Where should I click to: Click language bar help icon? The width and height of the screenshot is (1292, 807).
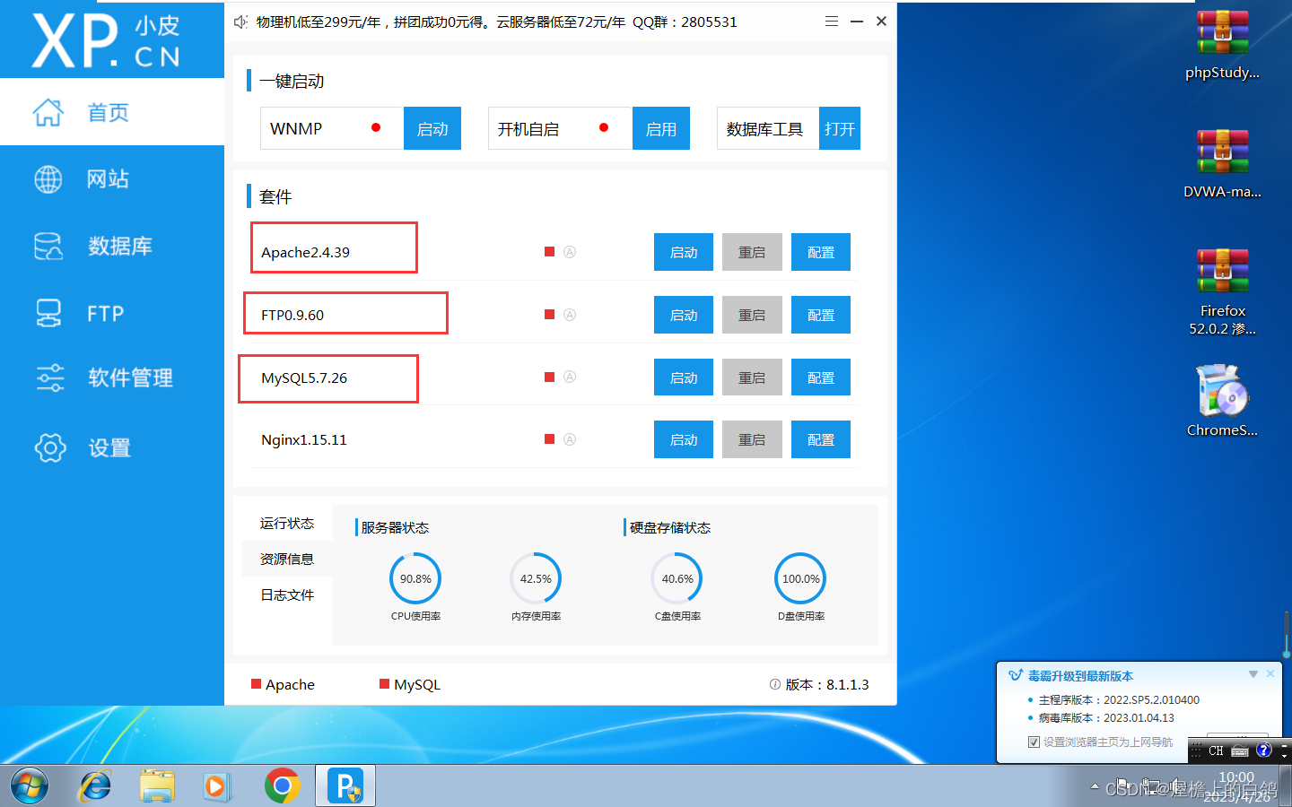click(1263, 751)
